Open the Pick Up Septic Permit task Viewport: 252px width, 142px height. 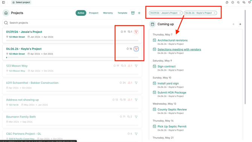172,127
